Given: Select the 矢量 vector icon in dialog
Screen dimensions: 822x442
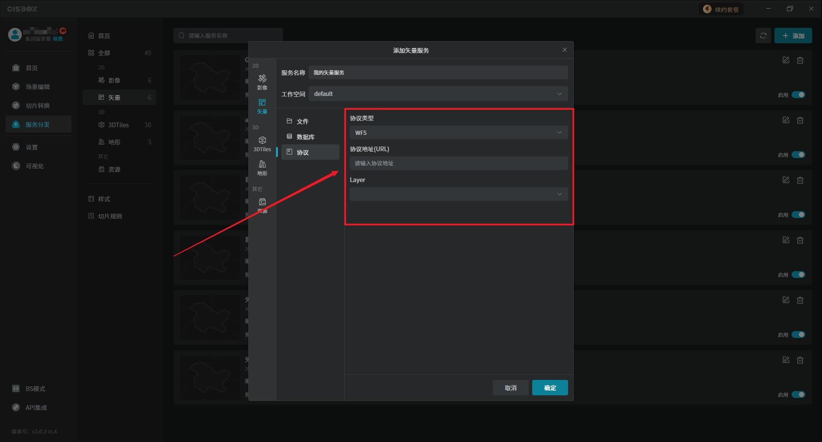Looking at the screenshot, I should coord(262,105).
